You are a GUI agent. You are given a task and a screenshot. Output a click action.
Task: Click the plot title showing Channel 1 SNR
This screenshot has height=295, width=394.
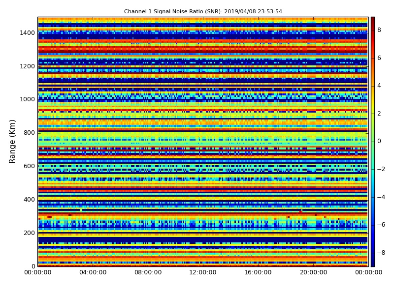[203, 11]
